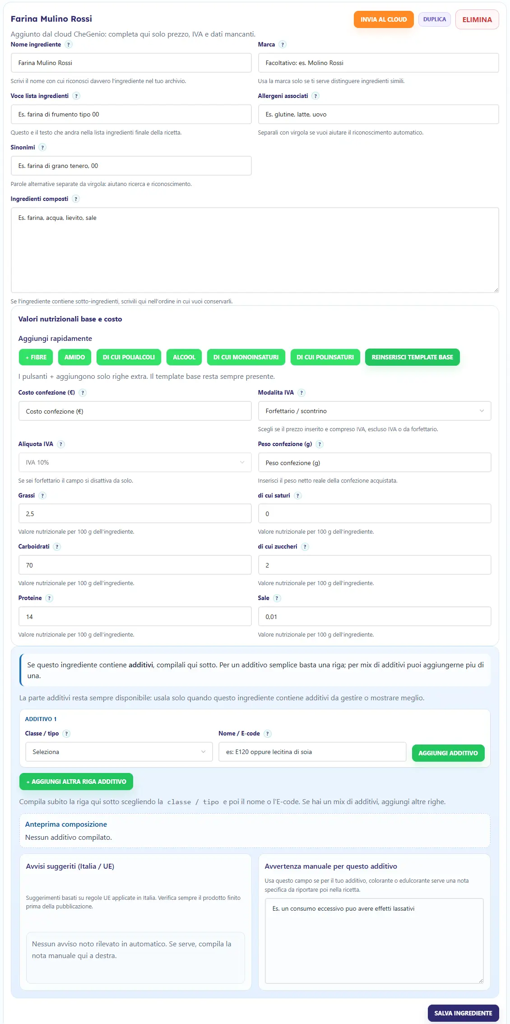Focus the Peso confezione (g) input field

[x=375, y=462]
